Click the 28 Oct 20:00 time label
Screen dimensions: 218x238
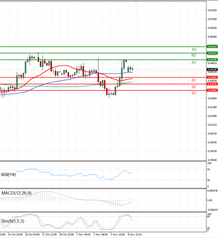pos(67,234)
